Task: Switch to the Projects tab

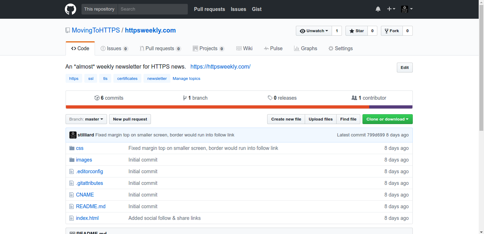Action: (208, 48)
